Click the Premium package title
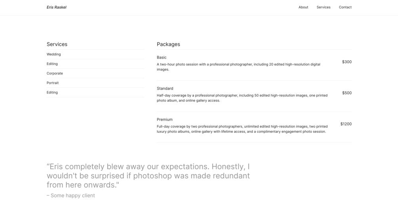Viewport: 398px width, 216px height. pos(164,119)
